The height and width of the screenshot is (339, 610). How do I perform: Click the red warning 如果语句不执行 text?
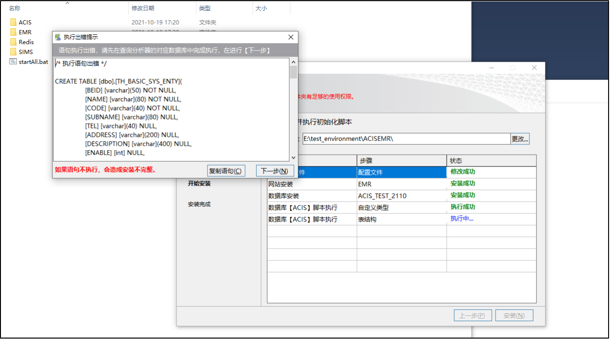click(105, 170)
